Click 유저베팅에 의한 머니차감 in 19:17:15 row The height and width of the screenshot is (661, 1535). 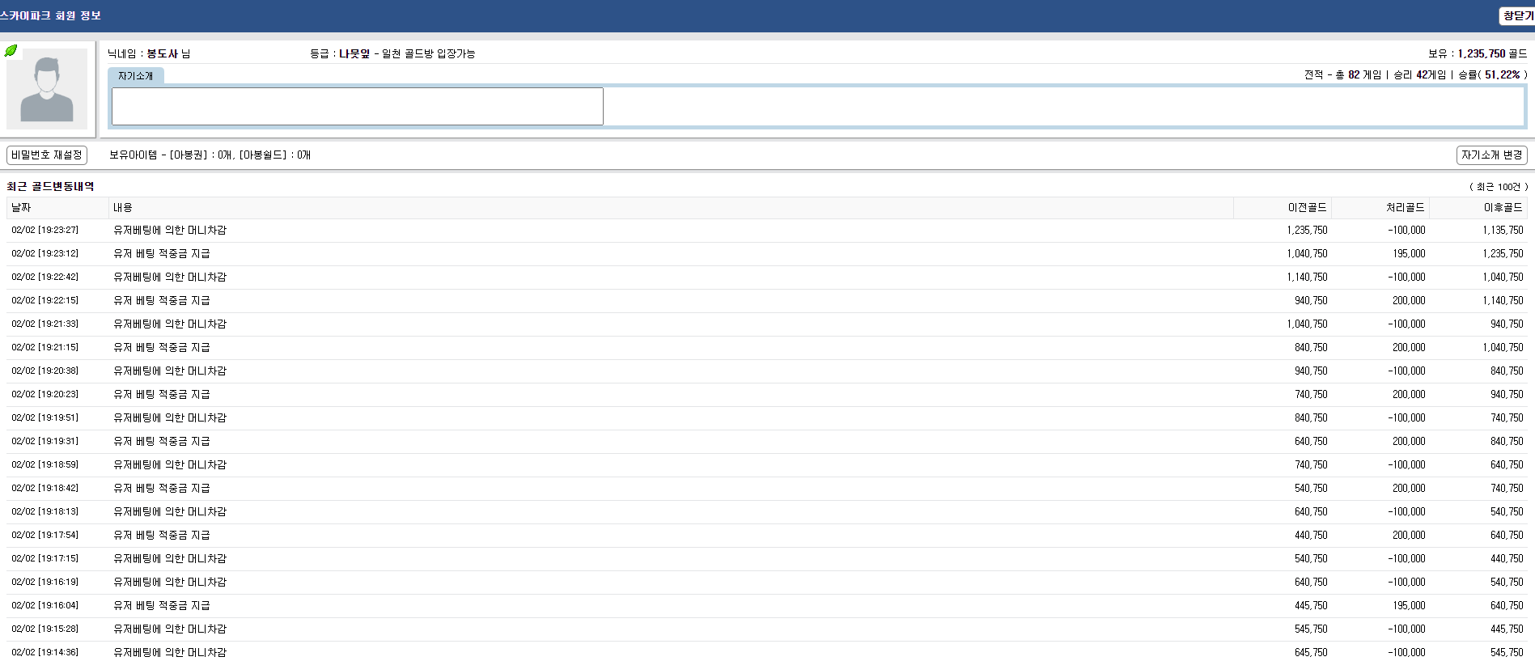tap(170, 558)
